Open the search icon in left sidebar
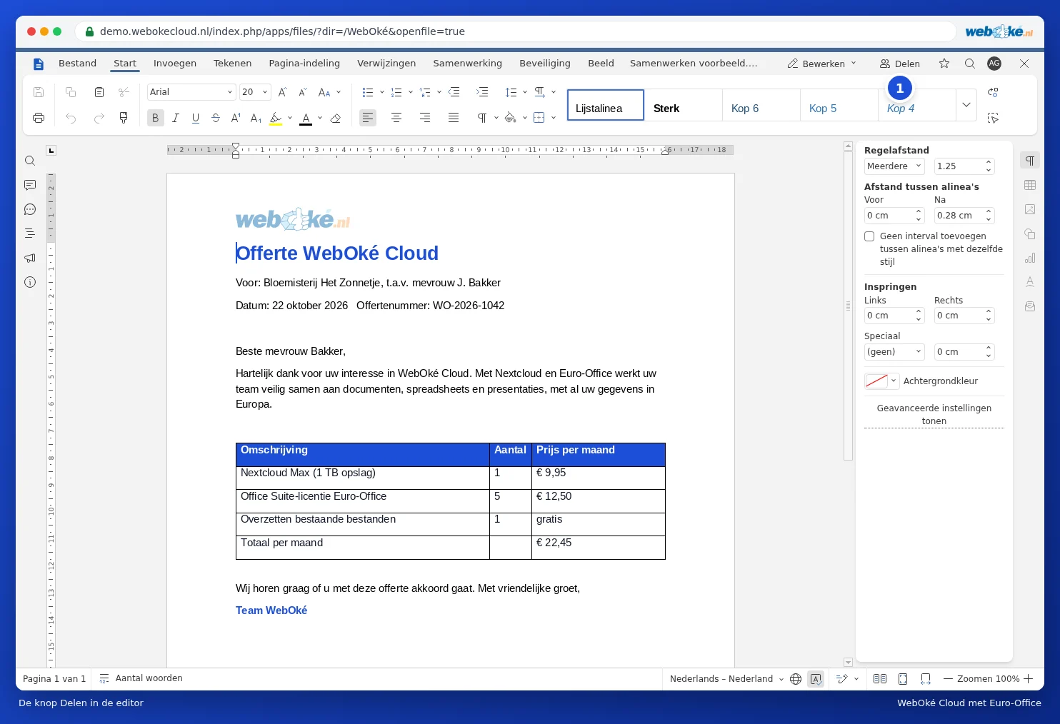Screen dimensions: 1060x724 click(x=30, y=161)
